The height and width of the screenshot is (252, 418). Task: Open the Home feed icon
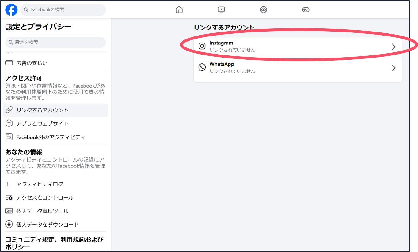tap(179, 10)
